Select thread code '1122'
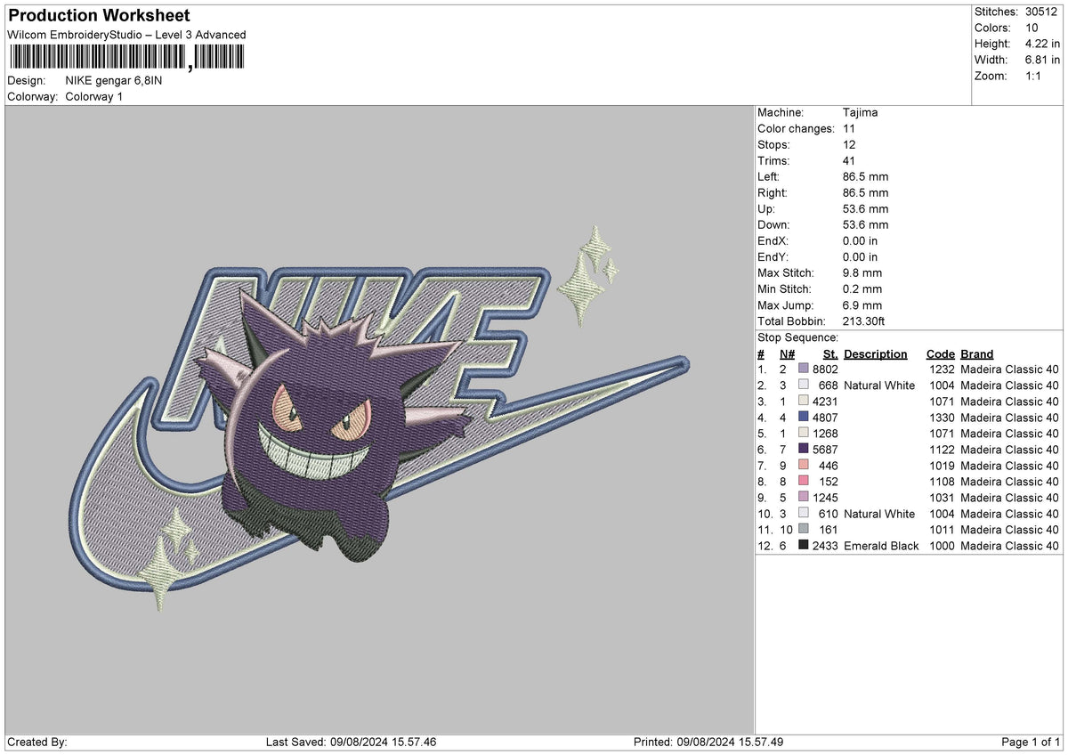 pos(942,450)
